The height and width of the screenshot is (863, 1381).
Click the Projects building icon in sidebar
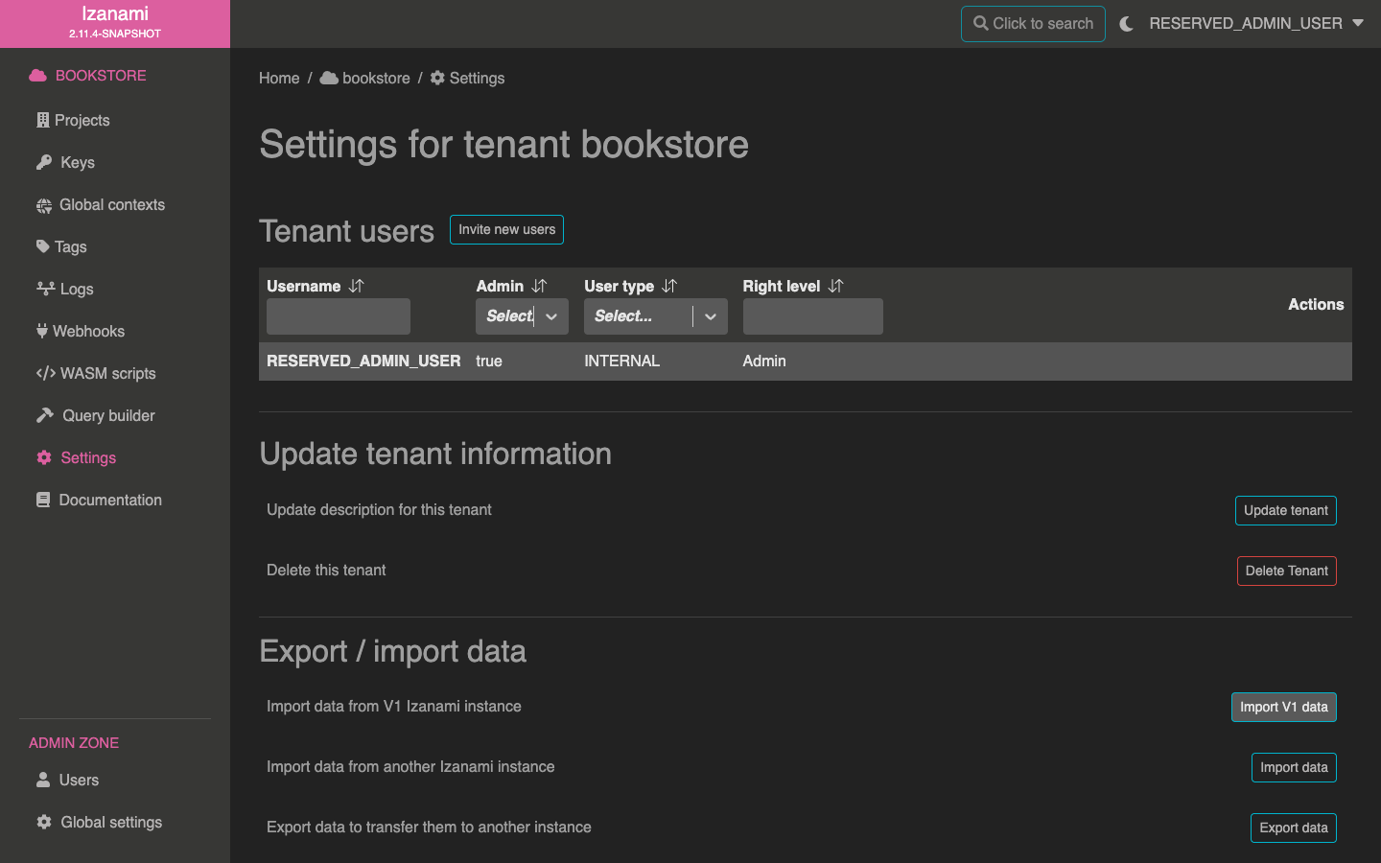tap(42, 120)
